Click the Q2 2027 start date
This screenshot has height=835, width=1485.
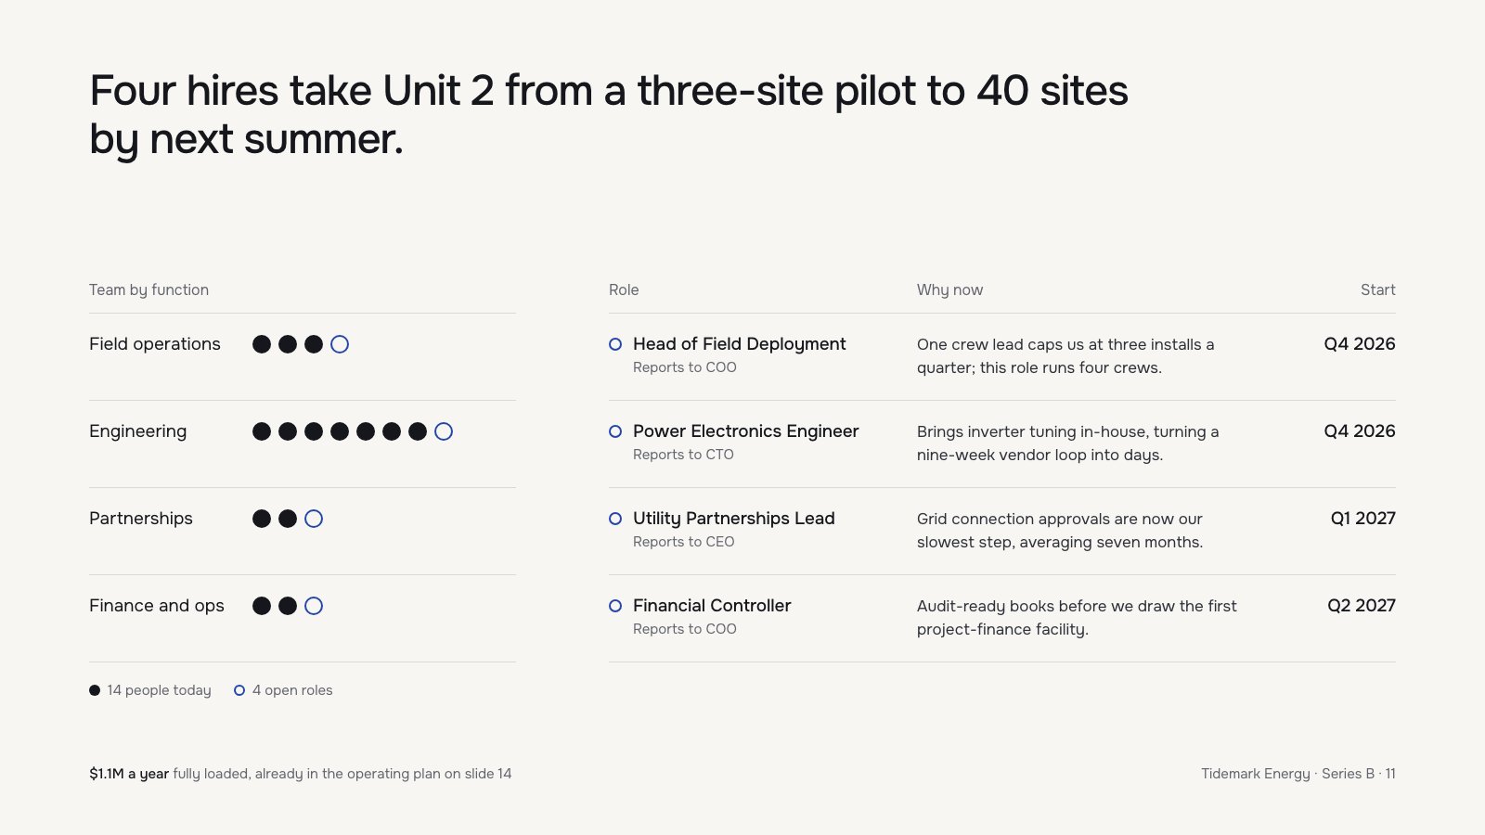(x=1362, y=606)
